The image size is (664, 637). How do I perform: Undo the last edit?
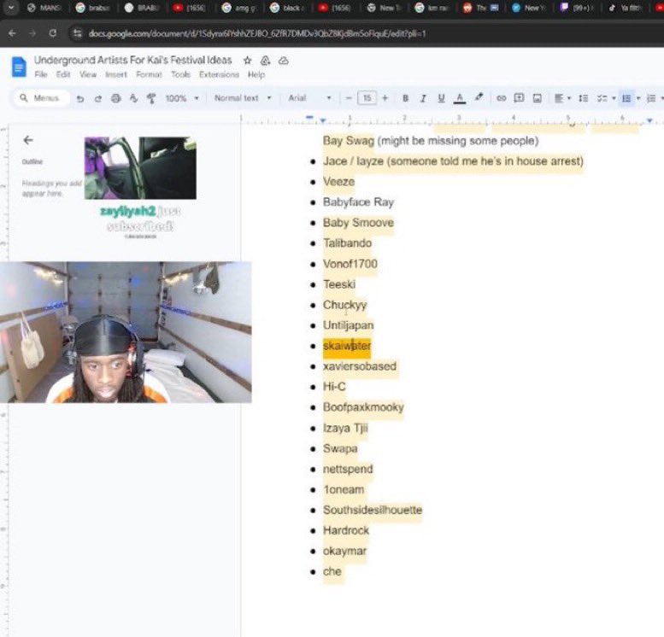pyautogui.click(x=80, y=98)
